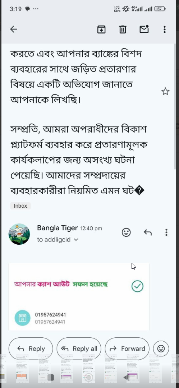The height and width of the screenshot is (388, 179).
Task: Archive this email
Action: pos(101,29)
